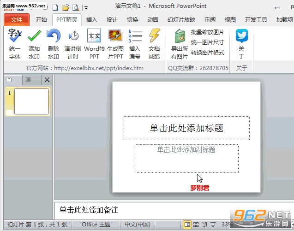Open the 加载项 Add-ins tab
Viewport: 294px width, 231px height.
(x=284, y=19)
